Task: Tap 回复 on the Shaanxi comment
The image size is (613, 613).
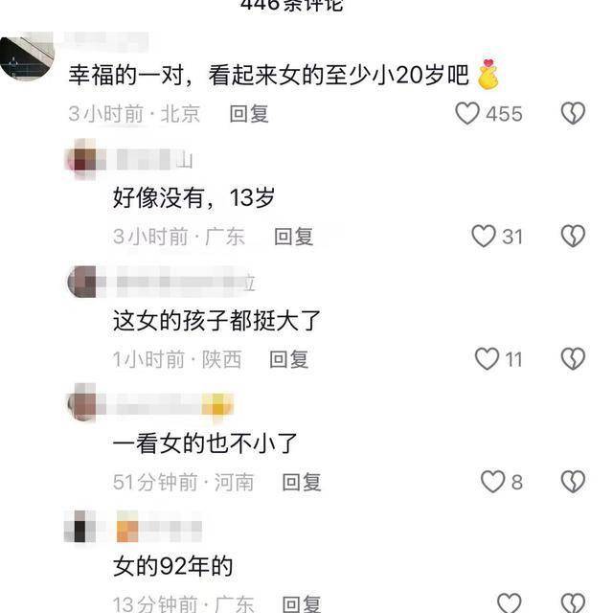Action: (x=289, y=359)
